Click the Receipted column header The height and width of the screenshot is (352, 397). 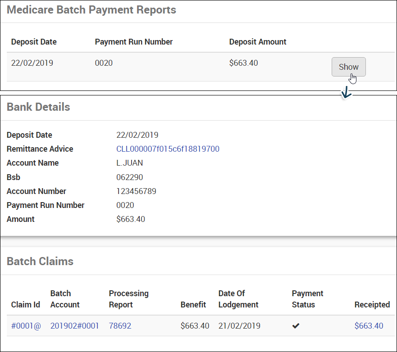(372, 305)
